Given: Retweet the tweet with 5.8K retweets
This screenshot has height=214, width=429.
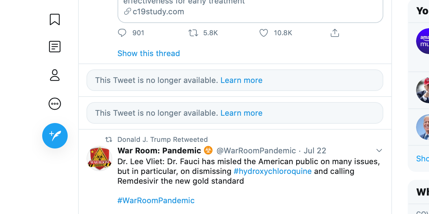Looking at the screenshot, I should click(193, 33).
